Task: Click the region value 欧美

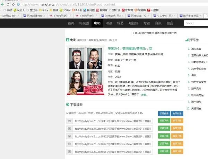Action: click(x=118, y=72)
